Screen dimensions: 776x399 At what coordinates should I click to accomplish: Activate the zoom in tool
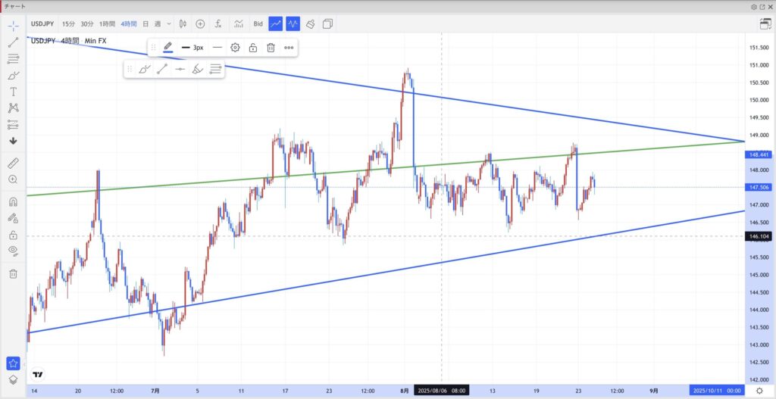14,179
